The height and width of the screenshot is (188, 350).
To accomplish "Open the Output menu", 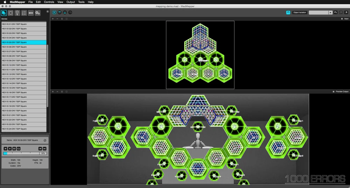I will click(x=71, y=2).
